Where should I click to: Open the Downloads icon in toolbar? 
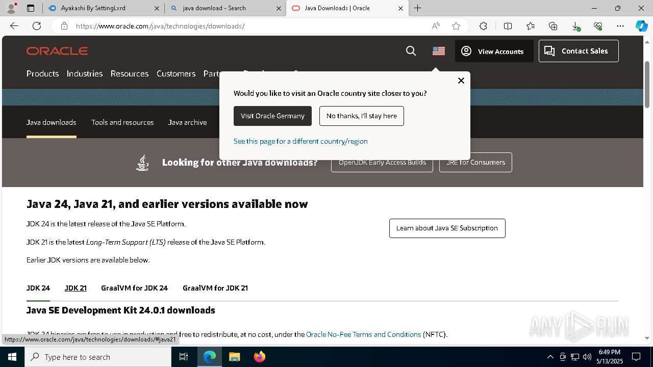[x=575, y=26]
